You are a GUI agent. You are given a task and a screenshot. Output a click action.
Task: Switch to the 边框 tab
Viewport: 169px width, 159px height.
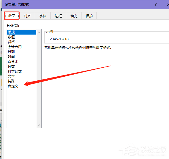pos(58,16)
